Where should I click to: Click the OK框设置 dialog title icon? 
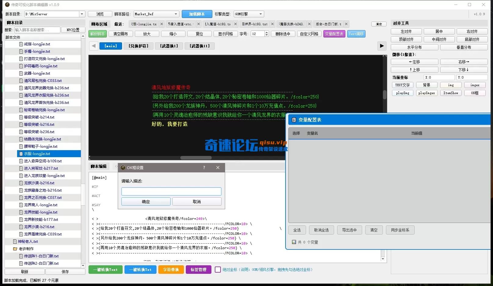tap(123, 168)
